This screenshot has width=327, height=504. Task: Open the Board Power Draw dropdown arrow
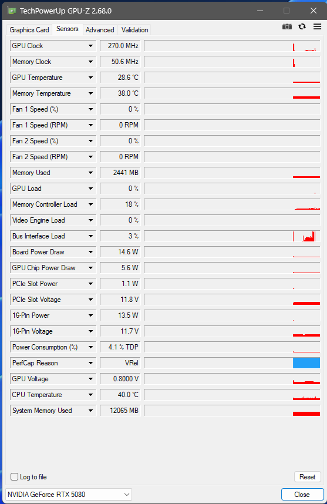point(90,252)
